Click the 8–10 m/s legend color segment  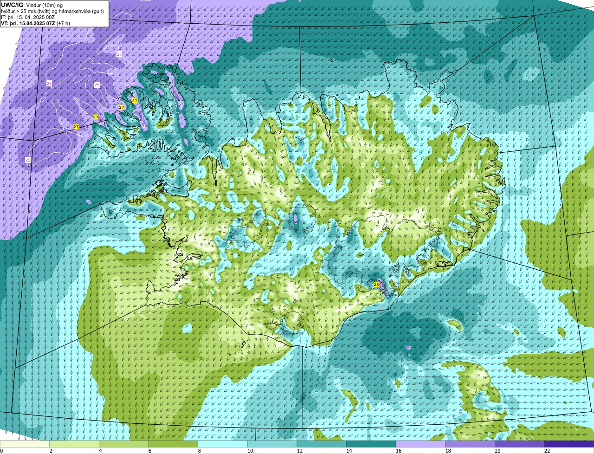tap(222, 444)
